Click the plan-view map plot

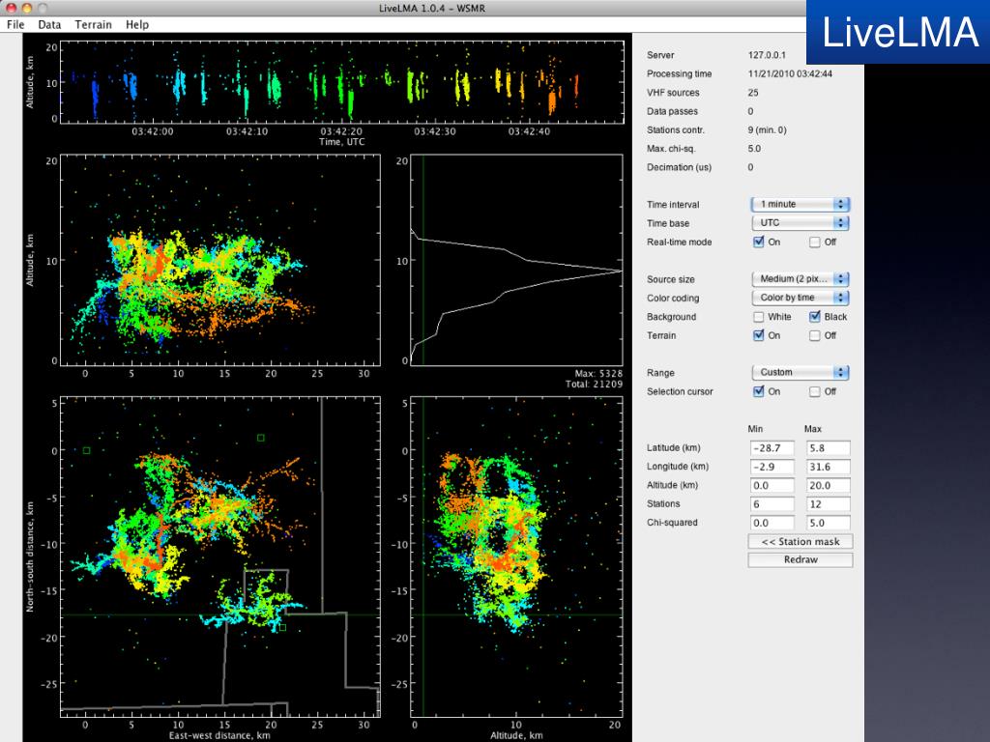pyautogui.click(x=220, y=556)
